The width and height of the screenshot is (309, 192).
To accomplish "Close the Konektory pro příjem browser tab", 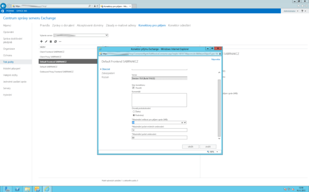I will click(130, 6).
